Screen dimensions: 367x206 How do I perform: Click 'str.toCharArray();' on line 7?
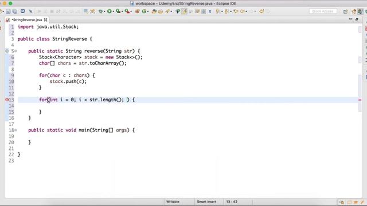[x=103, y=64]
